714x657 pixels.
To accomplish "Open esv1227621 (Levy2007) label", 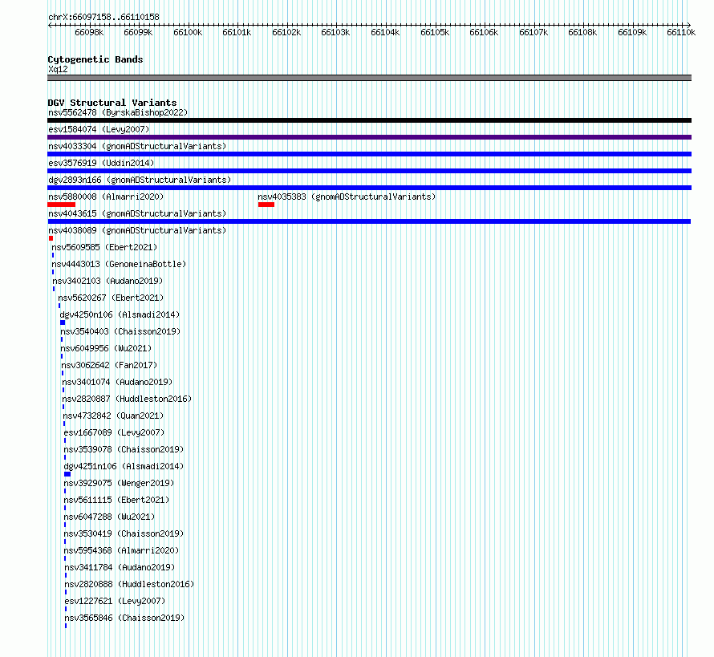I will coord(116,601).
